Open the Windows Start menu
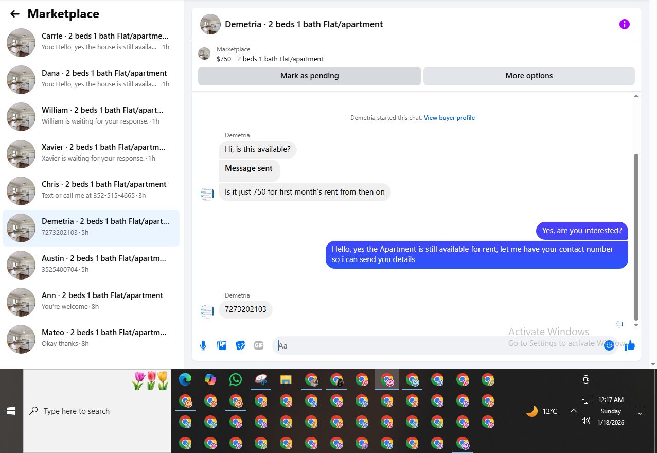Viewport: 657px width, 453px height. pyautogui.click(x=11, y=411)
